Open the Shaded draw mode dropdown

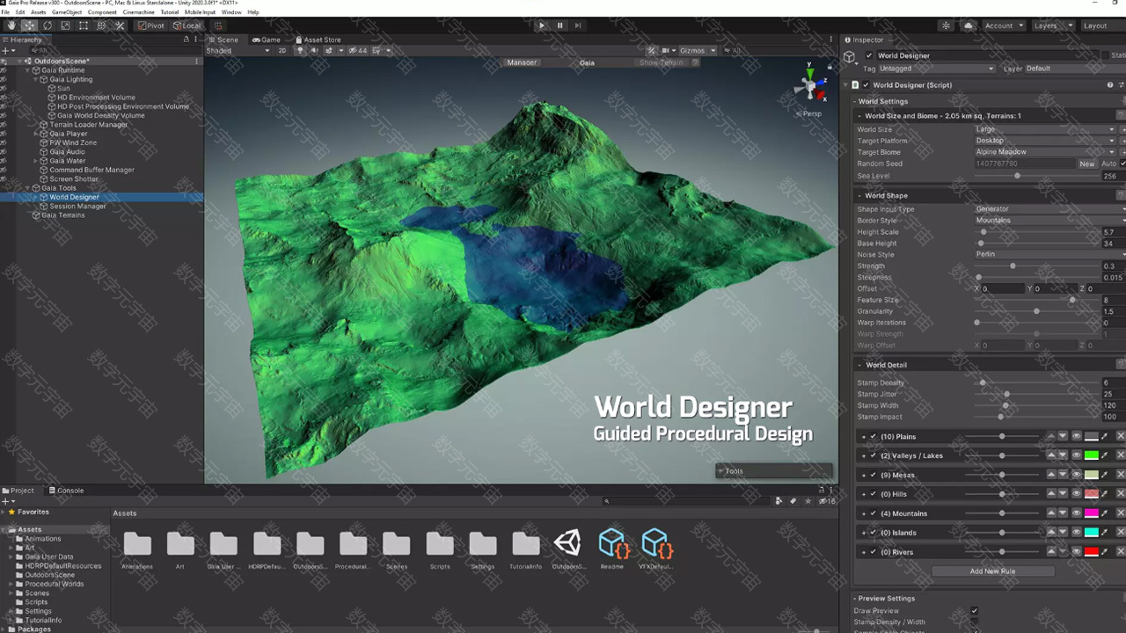[x=238, y=51]
